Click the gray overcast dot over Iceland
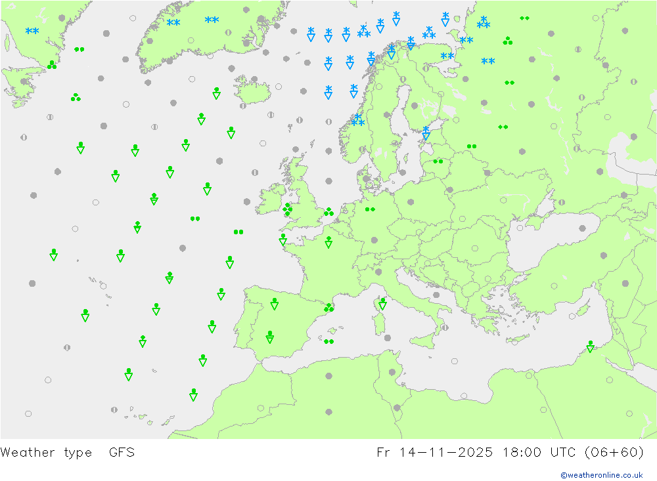657x481 pixels. pyautogui.click(x=254, y=79)
